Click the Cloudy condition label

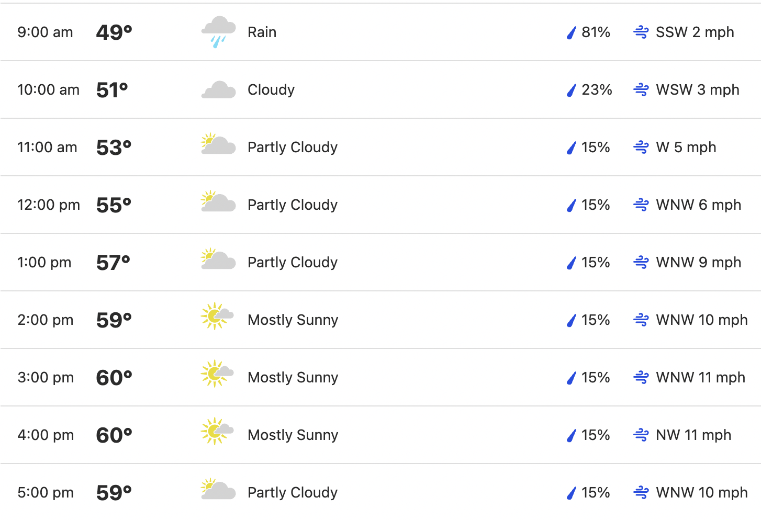coord(271,90)
